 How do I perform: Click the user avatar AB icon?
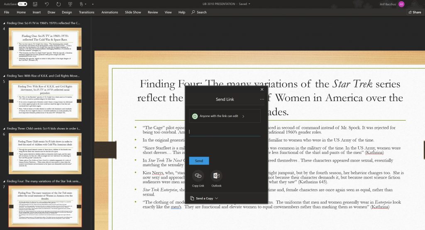coord(401,4)
